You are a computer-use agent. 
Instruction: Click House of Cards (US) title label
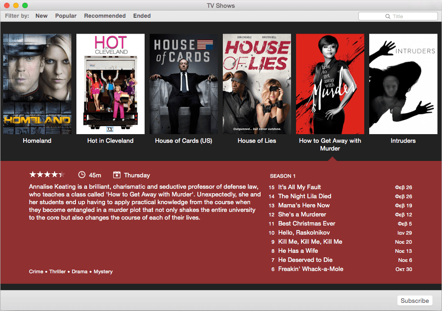tap(184, 140)
